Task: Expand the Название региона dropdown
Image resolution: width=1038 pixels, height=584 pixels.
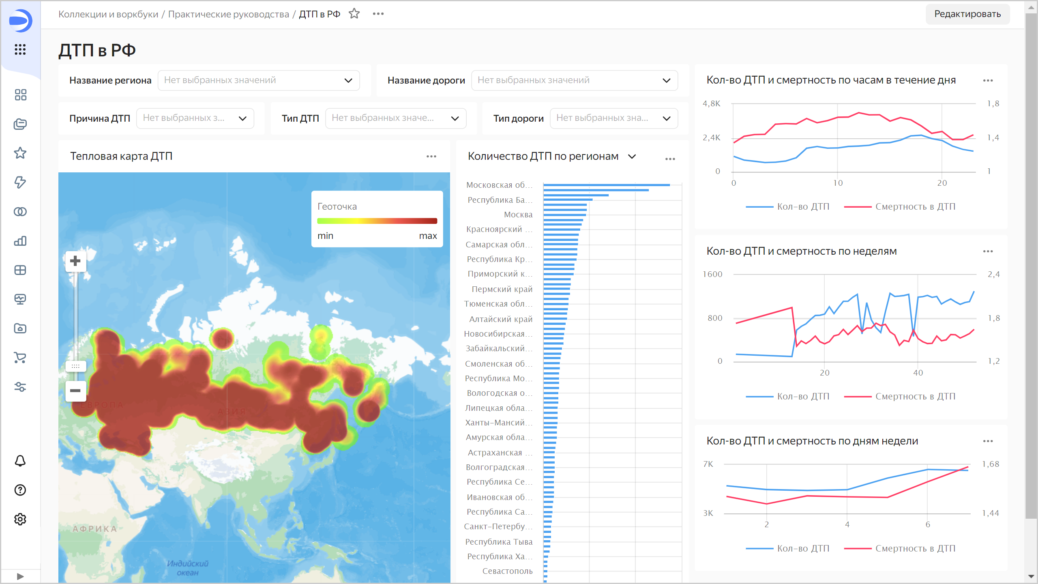Action: [259, 80]
